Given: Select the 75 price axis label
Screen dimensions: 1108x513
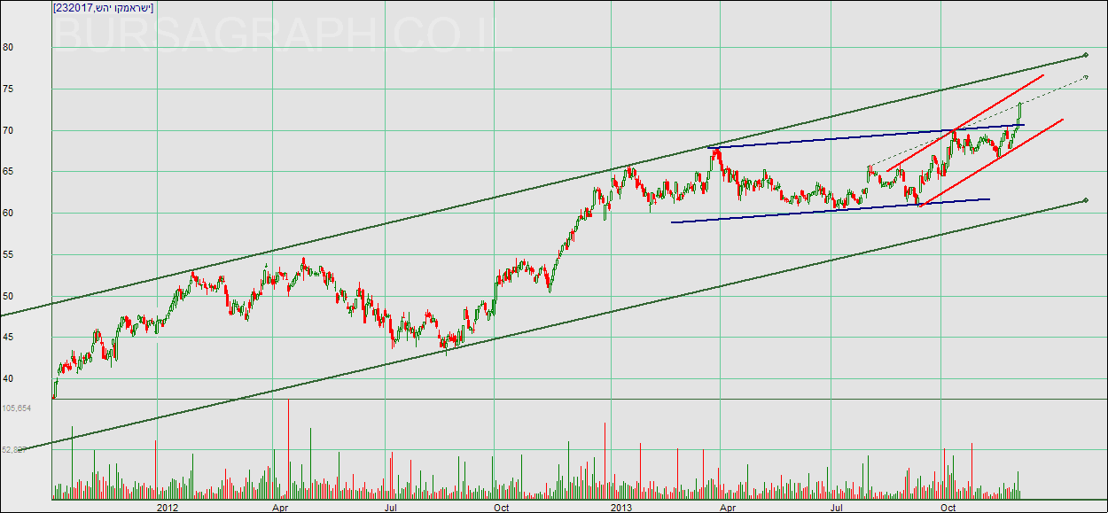Looking at the screenshot, I should pyautogui.click(x=7, y=89).
